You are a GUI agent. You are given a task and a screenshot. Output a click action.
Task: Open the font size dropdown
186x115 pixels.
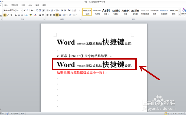[x=22, y=10]
